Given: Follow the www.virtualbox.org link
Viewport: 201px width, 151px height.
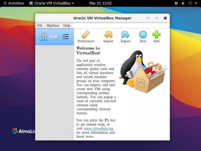Looking at the screenshot, I should click(x=99, y=128).
